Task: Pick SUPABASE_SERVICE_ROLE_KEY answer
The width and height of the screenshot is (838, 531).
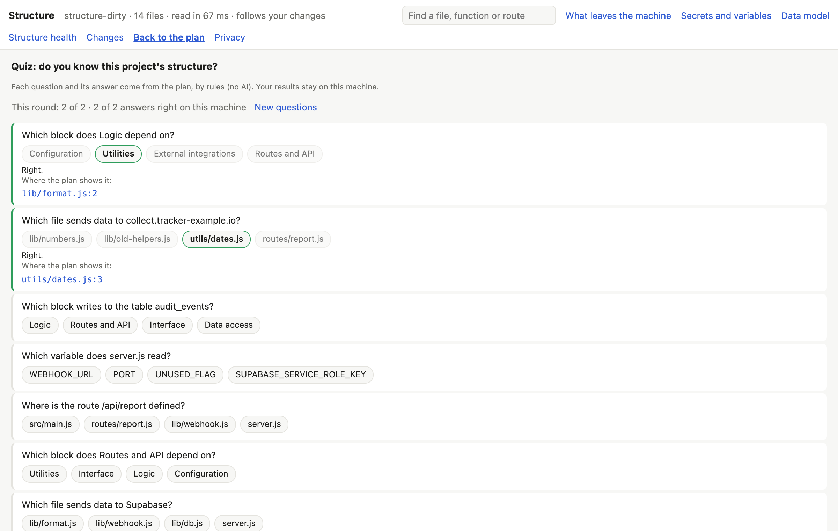Action: pyautogui.click(x=301, y=374)
